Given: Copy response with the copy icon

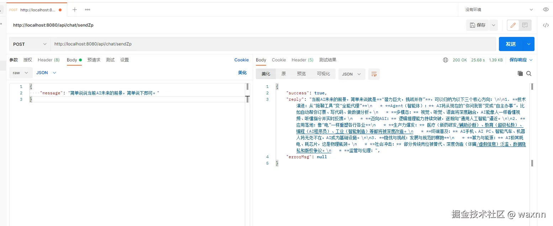Looking at the screenshot, I should click(x=520, y=73).
